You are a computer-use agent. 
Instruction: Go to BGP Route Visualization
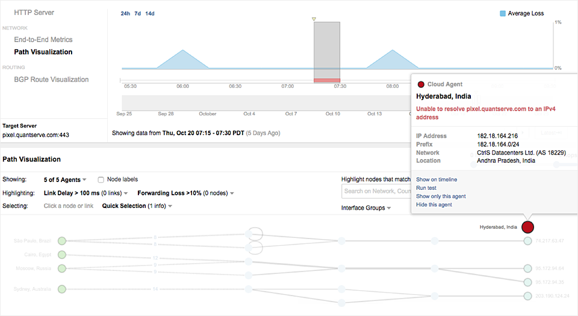51,79
